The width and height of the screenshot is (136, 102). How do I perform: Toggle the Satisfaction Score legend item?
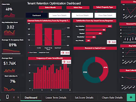[44, 52]
